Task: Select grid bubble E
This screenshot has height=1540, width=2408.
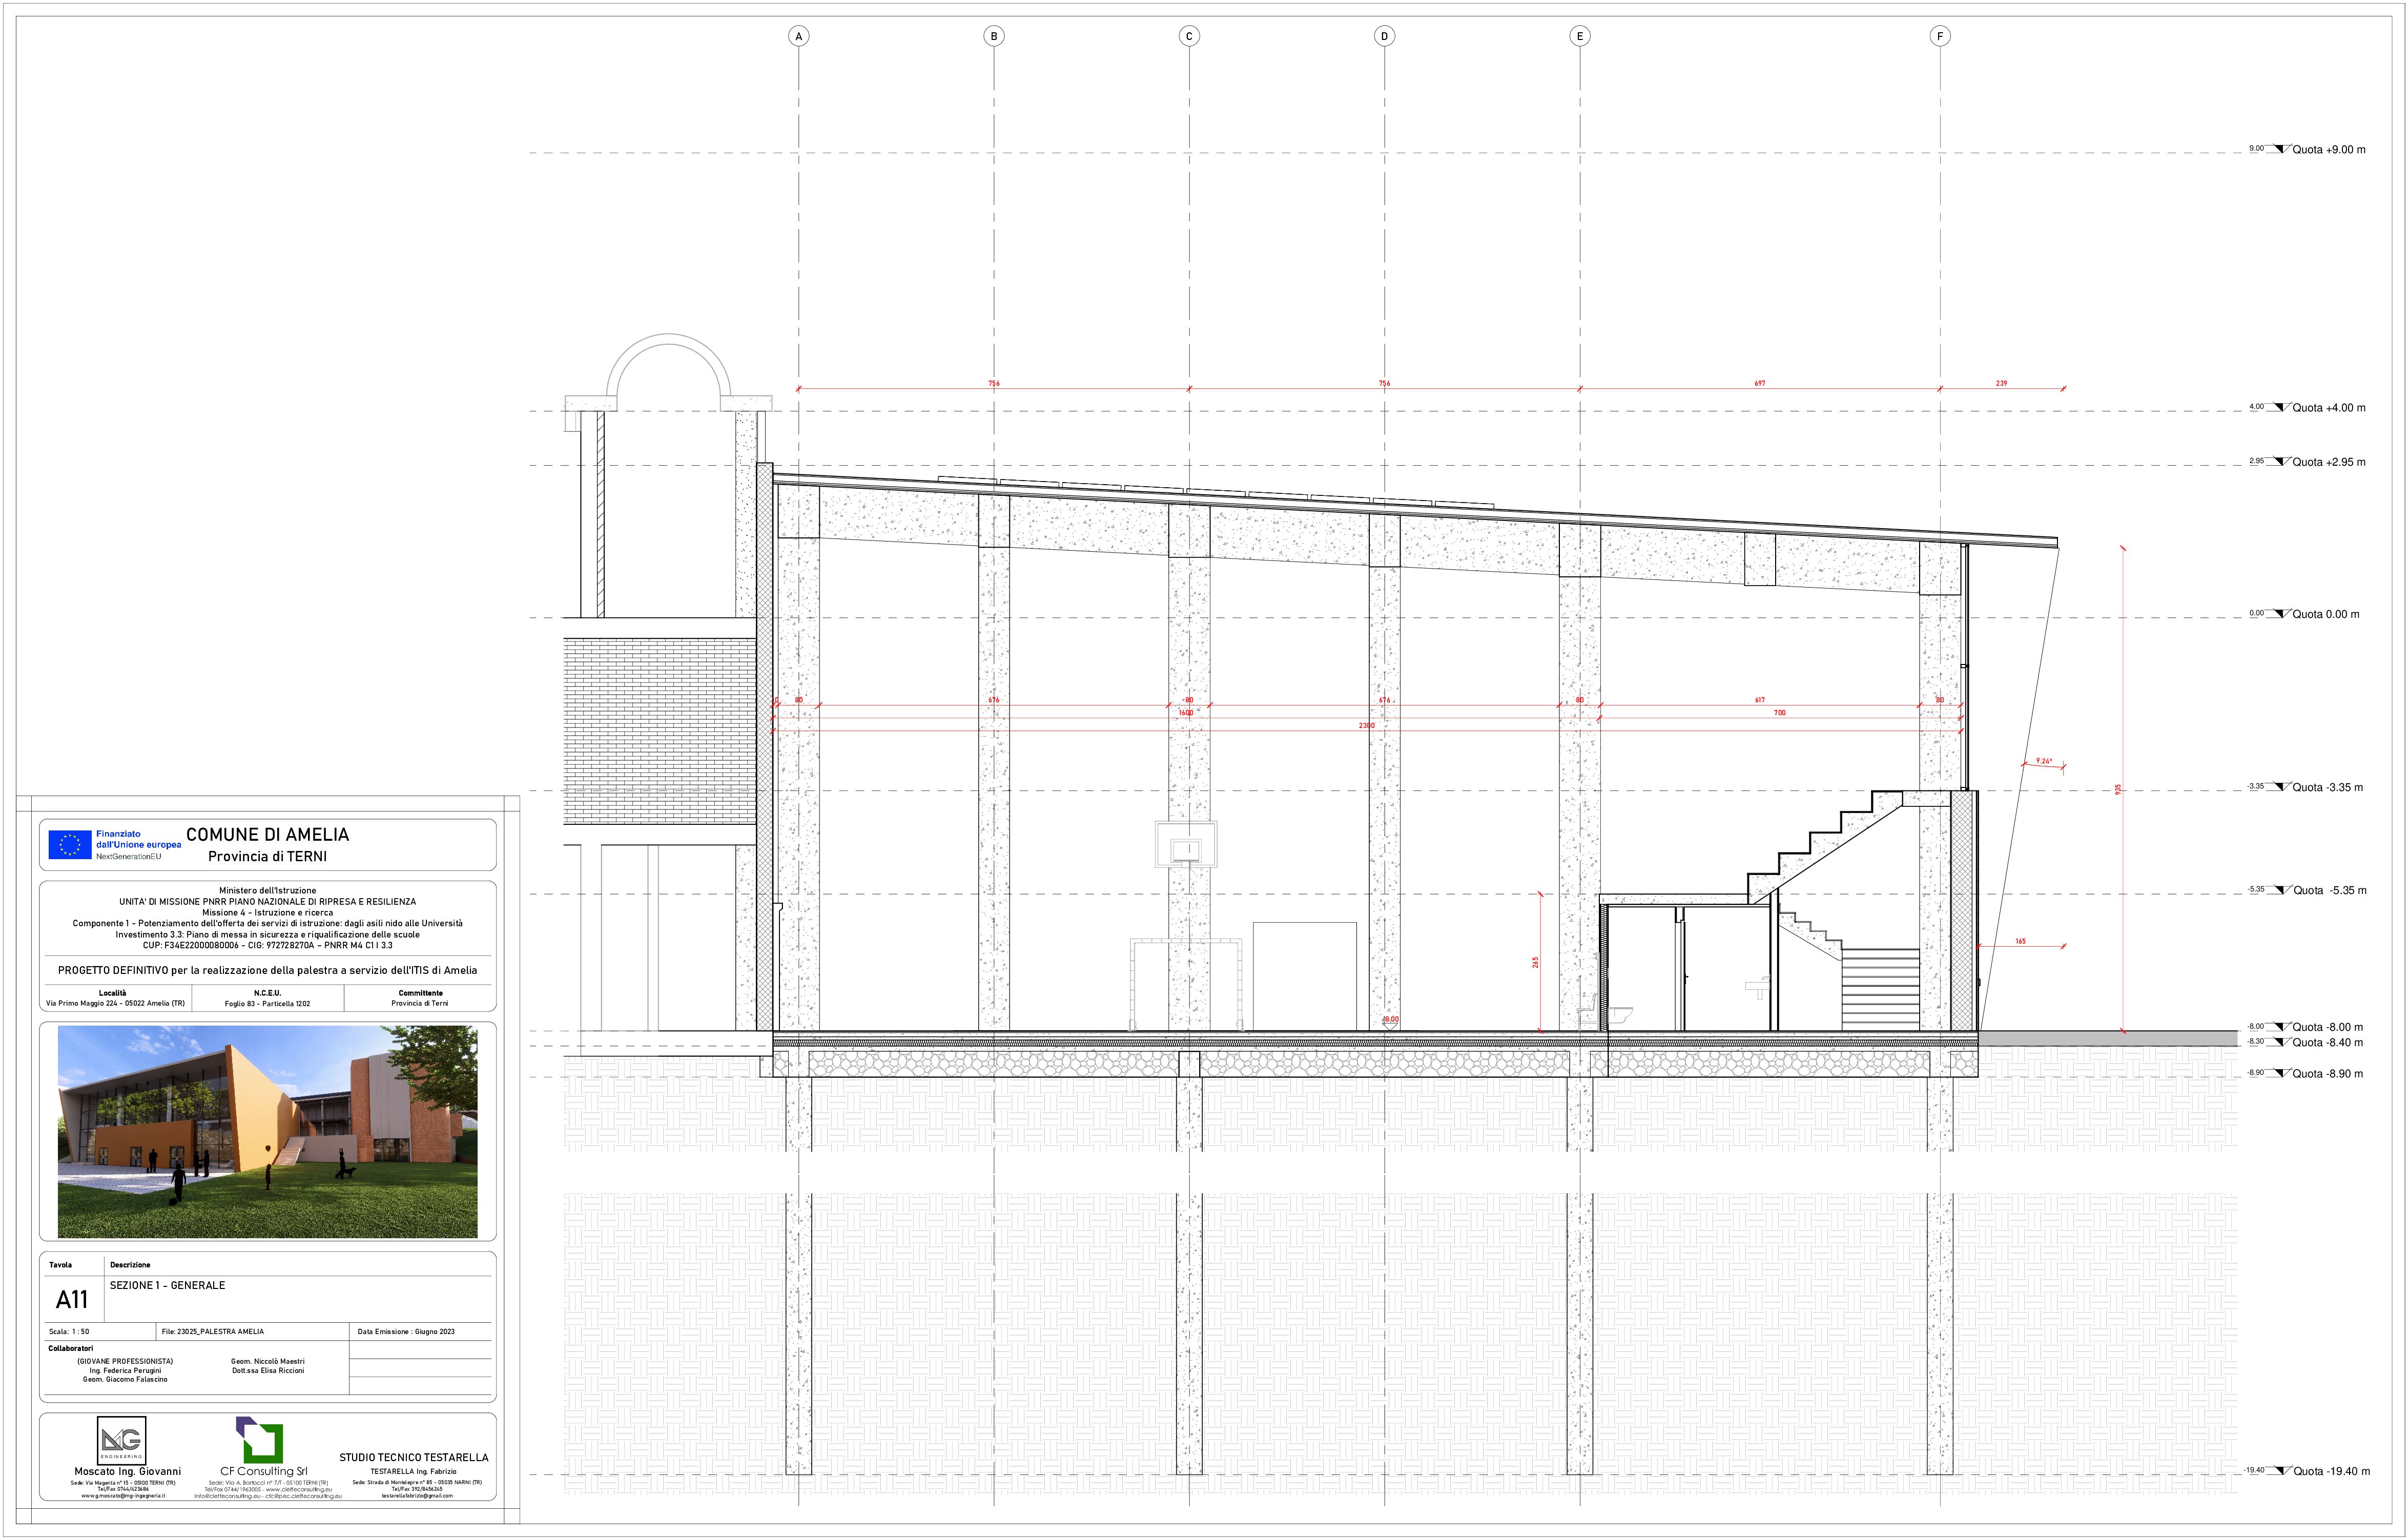Action: (x=1580, y=36)
